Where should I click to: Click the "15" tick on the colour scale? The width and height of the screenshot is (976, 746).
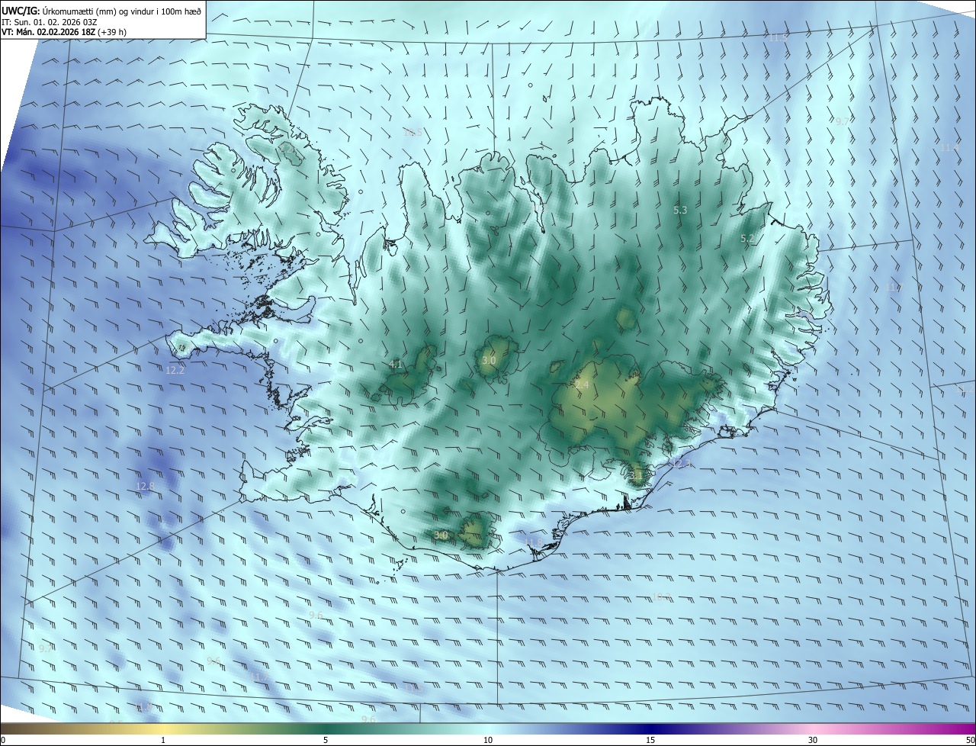[x=650, y=740]
